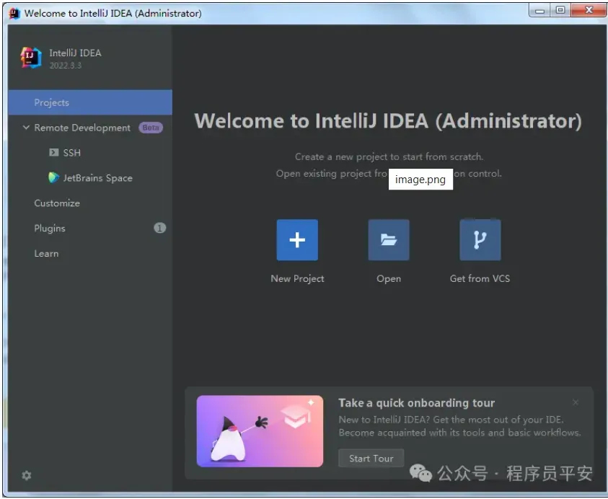Select SSH under Remote Development
Screen dimensions: 608x499
pyautogui.click(x=71, y=153)
